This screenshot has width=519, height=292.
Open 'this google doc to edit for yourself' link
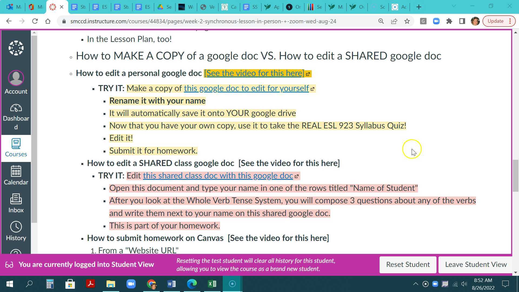pos(246,88)
